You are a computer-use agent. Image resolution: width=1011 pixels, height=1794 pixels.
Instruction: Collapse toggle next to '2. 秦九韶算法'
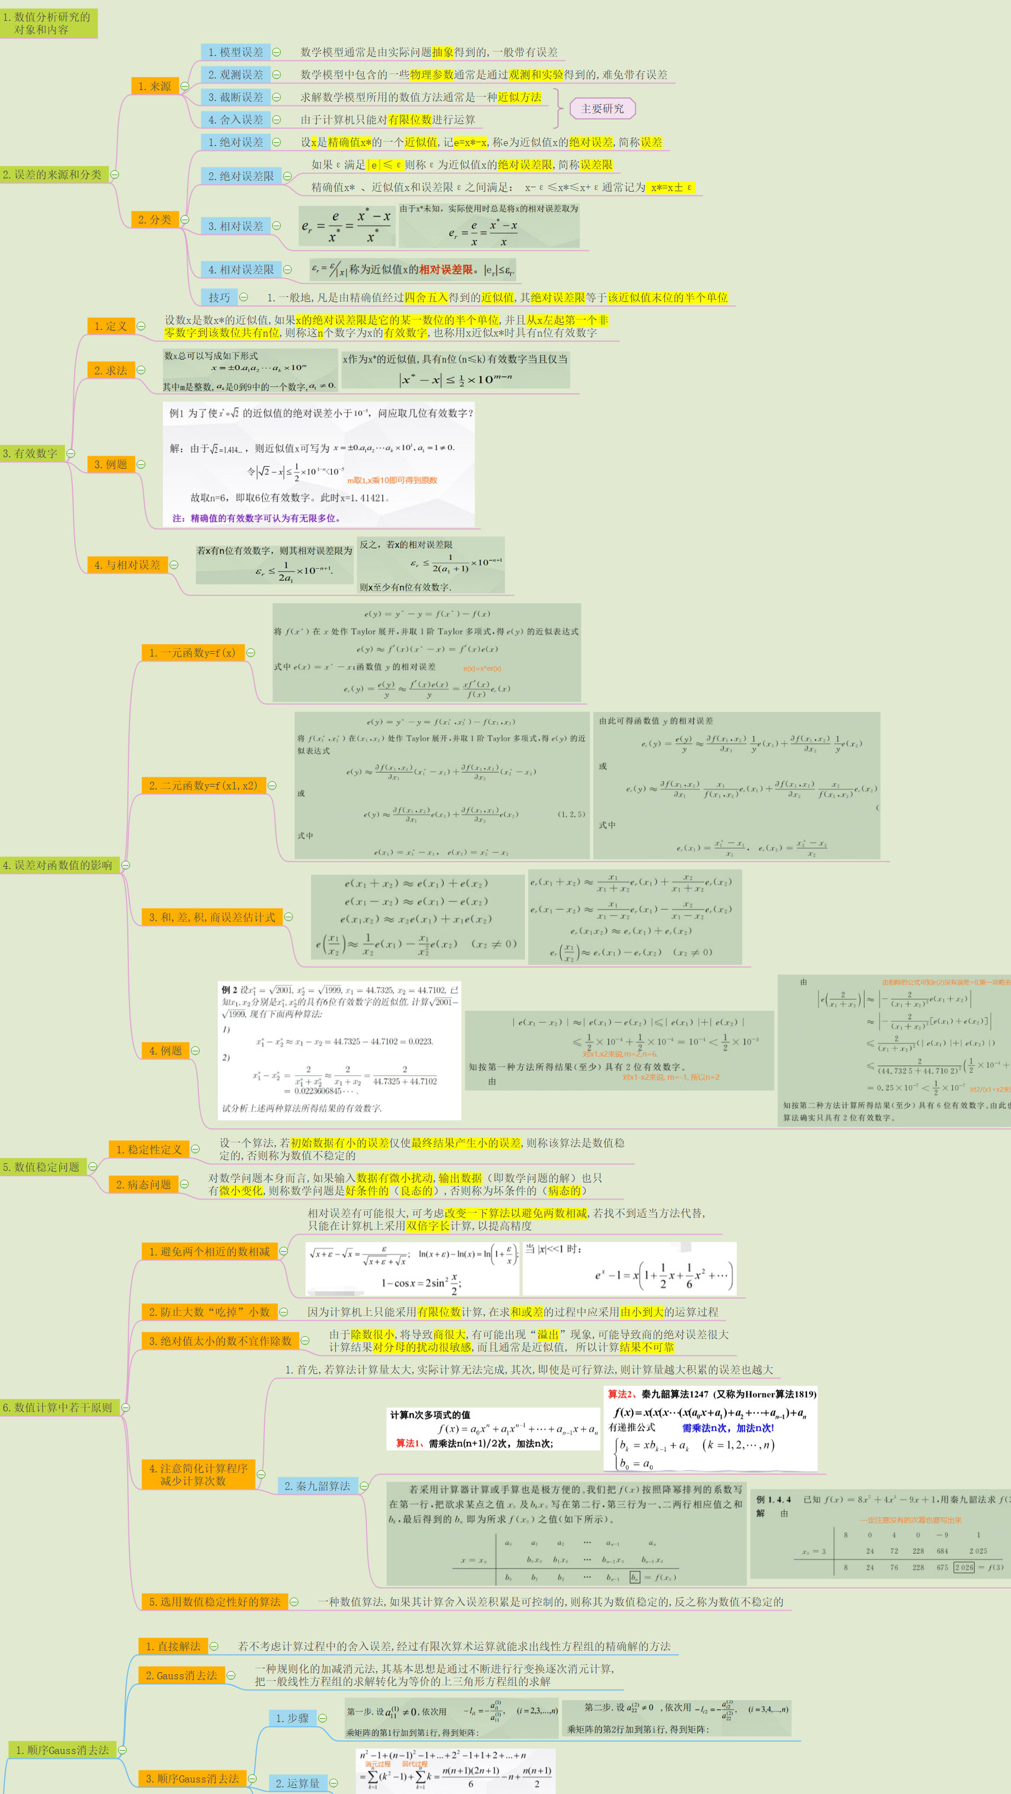pos(364,1486)
